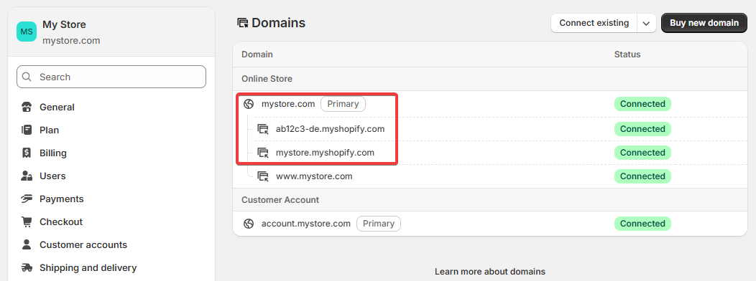Click Connected status for ab12c3-de.myshopify.com

point(642,129)
